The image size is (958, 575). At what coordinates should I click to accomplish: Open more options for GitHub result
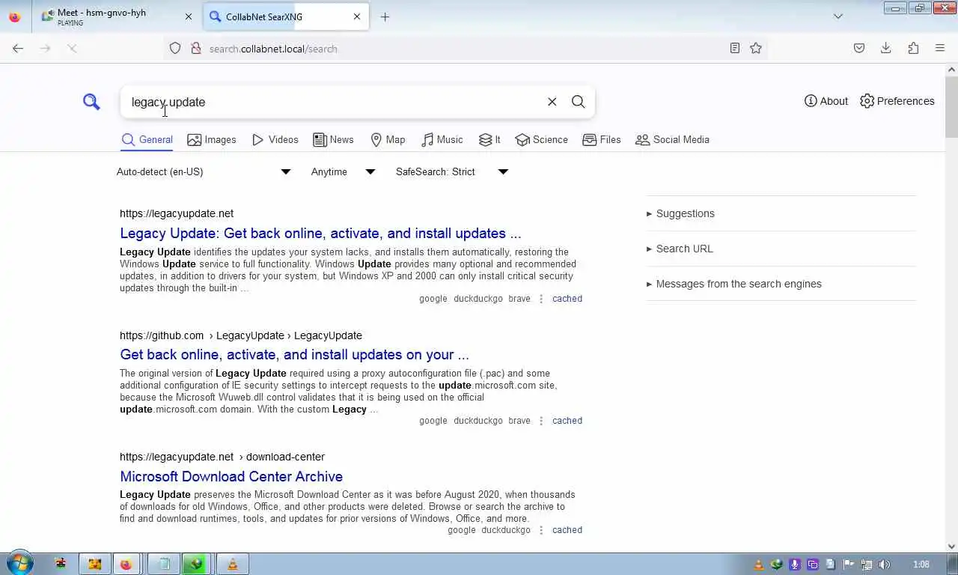pyautogui.click(x=541, y=421)
